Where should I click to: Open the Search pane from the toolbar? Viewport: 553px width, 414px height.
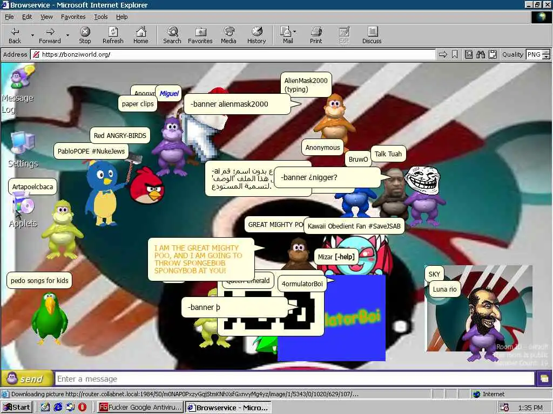point(172,35)
